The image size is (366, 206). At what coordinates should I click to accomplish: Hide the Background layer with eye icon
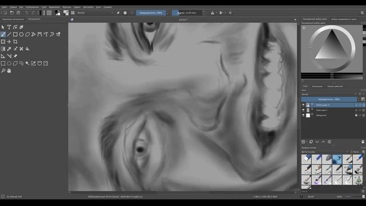pos(303,115)
